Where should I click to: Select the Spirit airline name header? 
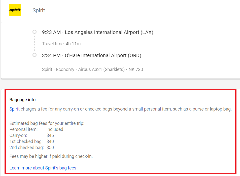[x=39, y=10]
